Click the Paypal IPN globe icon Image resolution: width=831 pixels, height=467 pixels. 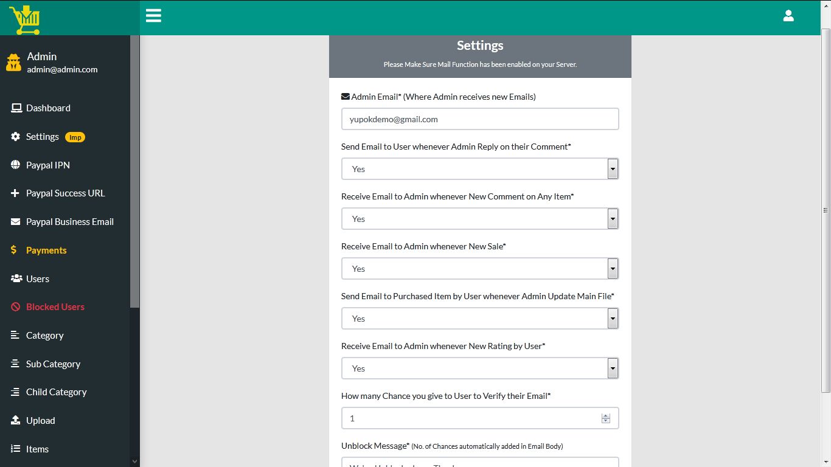point(15,165)
